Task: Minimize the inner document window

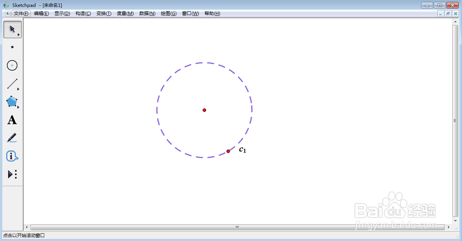Action: pos(440,13)
